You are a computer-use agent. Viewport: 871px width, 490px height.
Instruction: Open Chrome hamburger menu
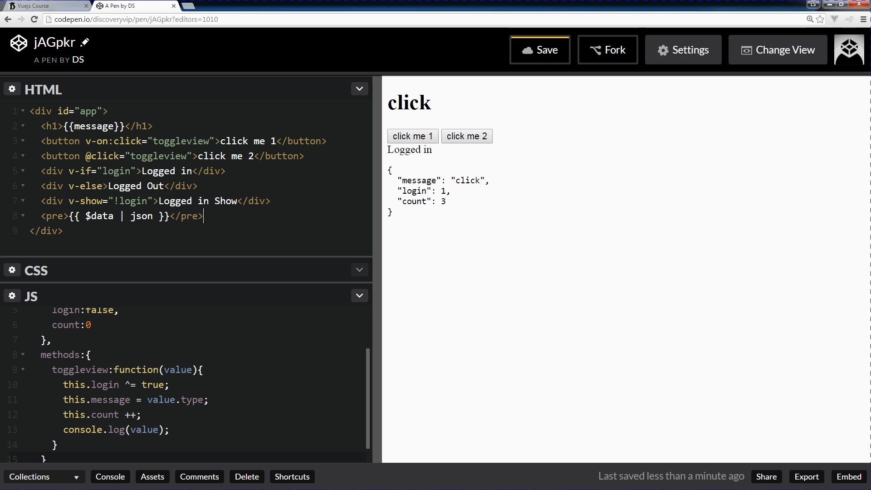(x=863, y=19)
